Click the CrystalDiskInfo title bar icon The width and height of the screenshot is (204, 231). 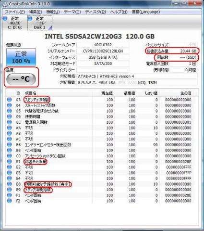tap(5, 4)
